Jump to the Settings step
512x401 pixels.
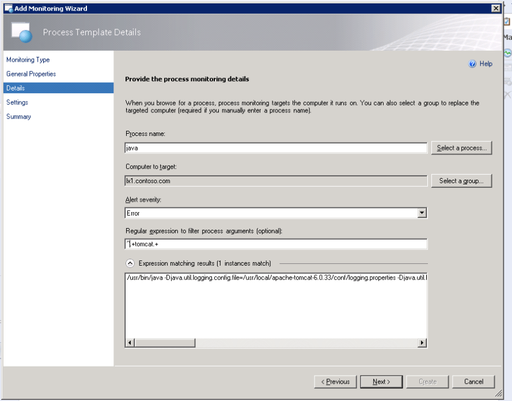coord(17,103)
